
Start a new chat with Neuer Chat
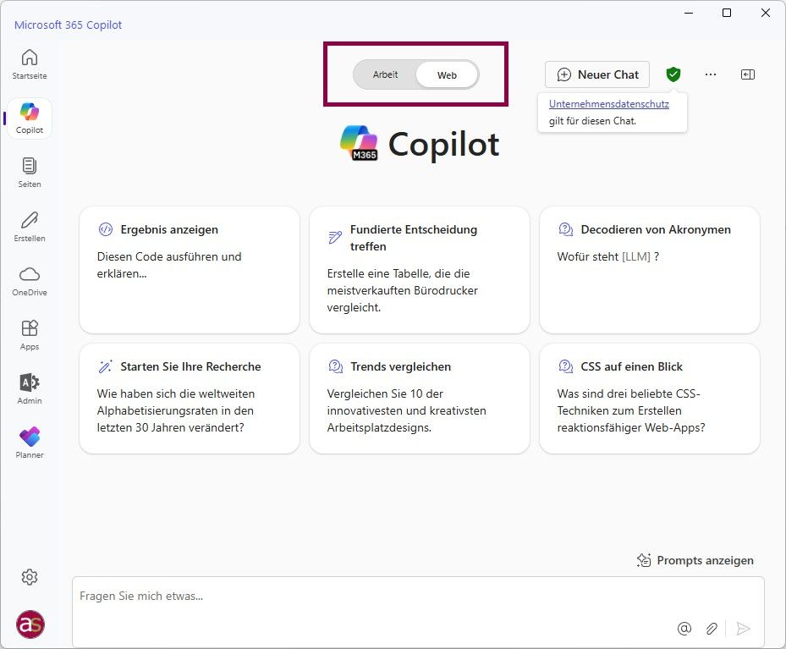tap(597, 74)
